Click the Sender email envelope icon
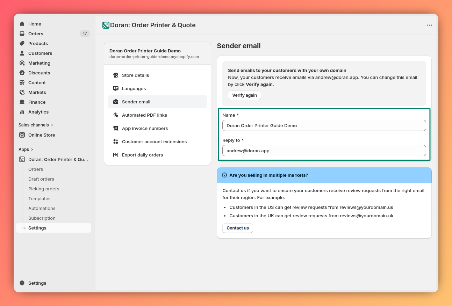Image resolution: width=452 pixels, height=306 pixels. click(x=115, y=102)
